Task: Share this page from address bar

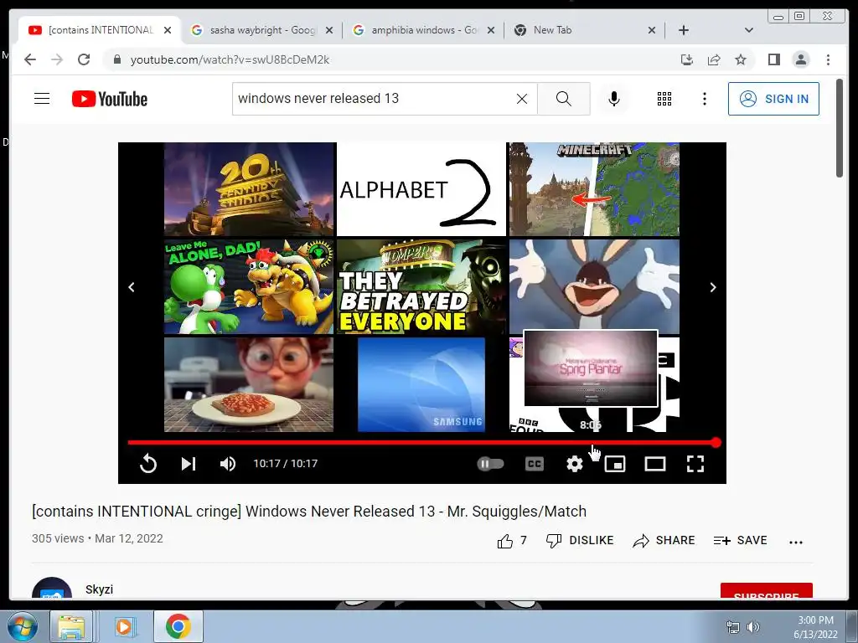Action: point(714,59)
